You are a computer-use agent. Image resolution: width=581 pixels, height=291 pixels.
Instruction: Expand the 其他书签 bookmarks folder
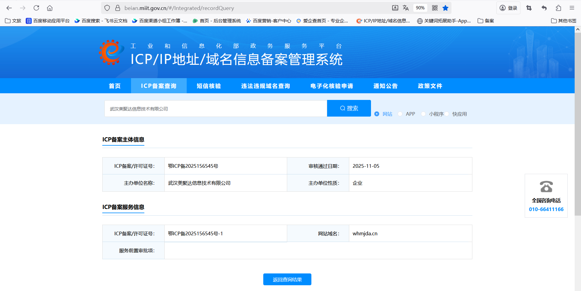(x=564, y=21)
